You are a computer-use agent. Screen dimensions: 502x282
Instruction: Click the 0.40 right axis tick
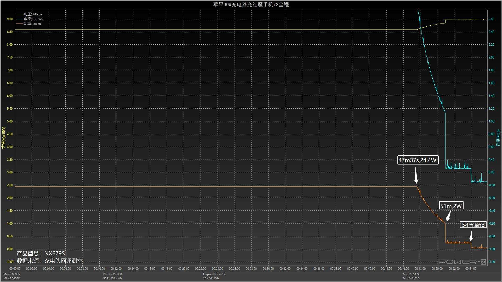[491, 160]
